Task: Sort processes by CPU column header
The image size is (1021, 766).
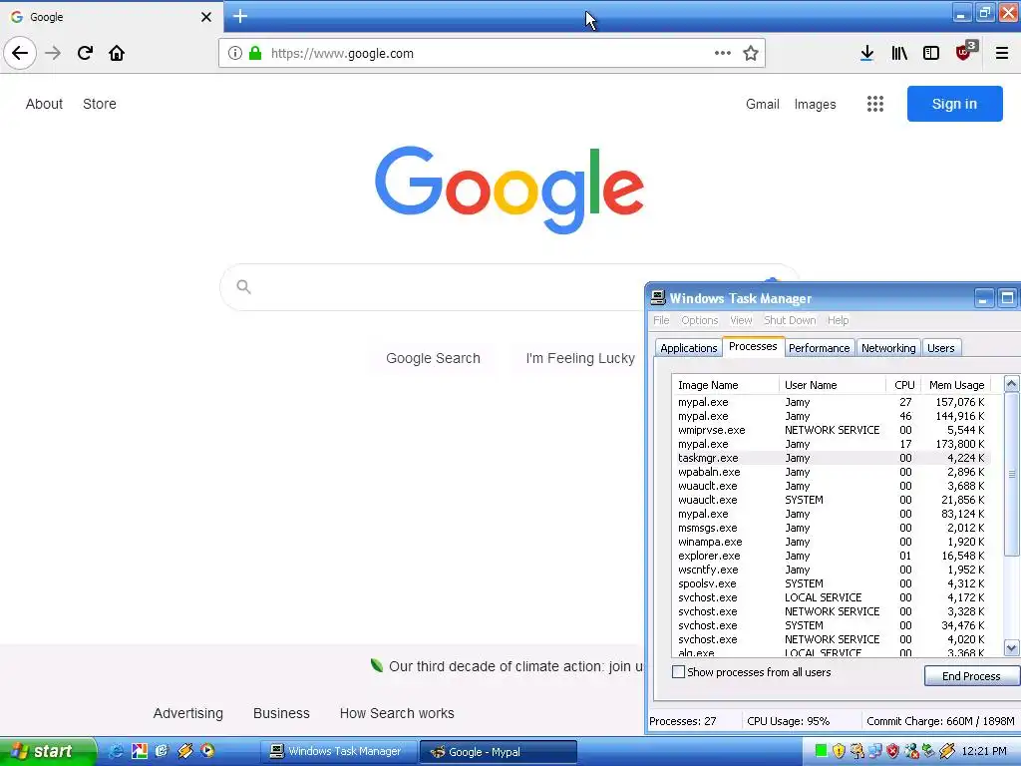Action: tap(903, 385)
